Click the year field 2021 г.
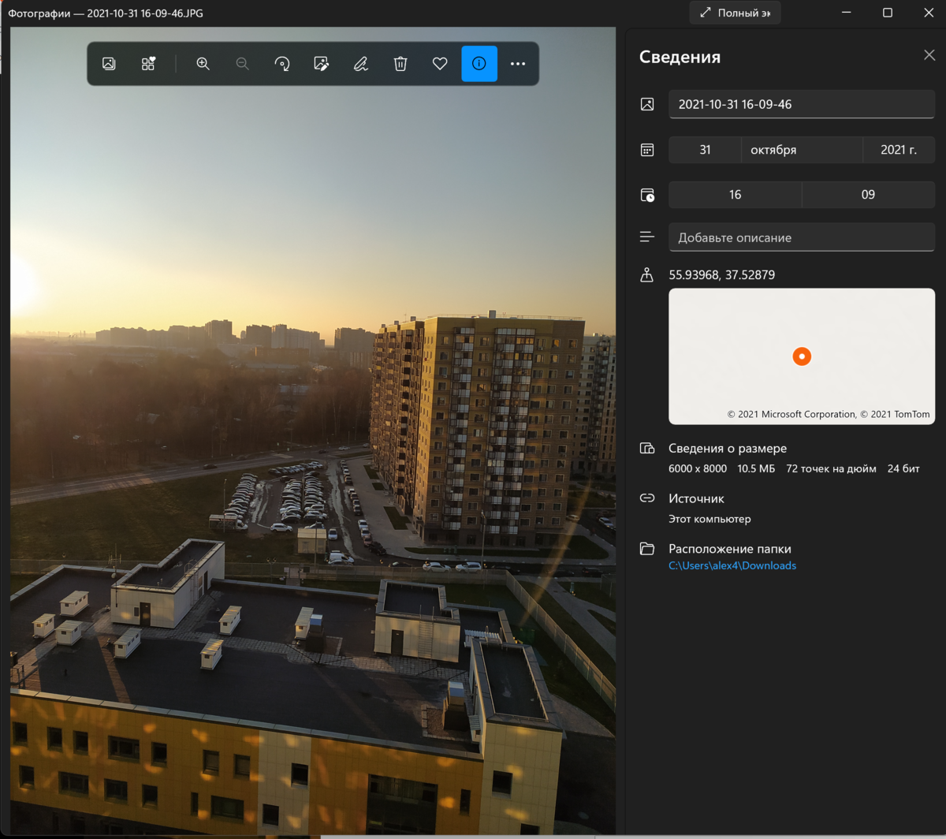 point(899,150)
